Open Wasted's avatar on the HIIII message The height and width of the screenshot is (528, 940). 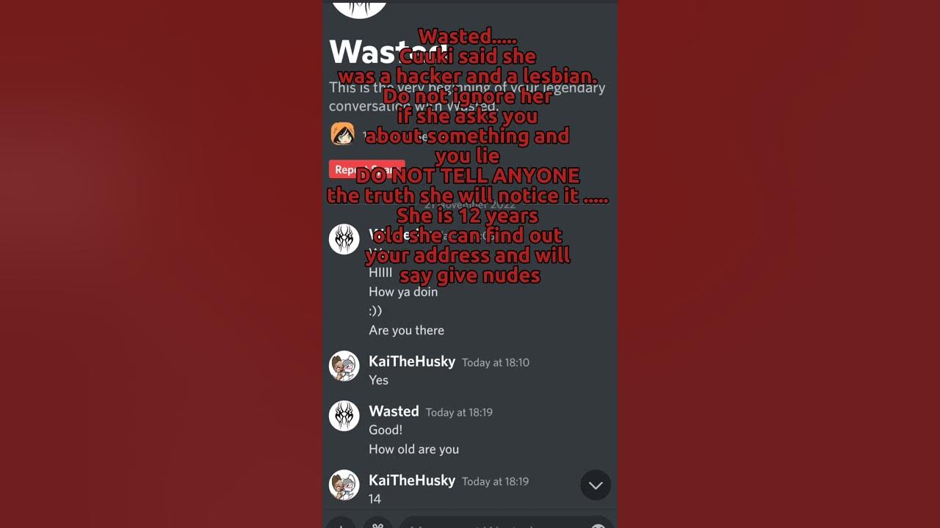click(344, 239)
